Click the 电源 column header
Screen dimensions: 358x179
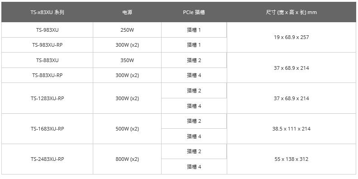127,12
